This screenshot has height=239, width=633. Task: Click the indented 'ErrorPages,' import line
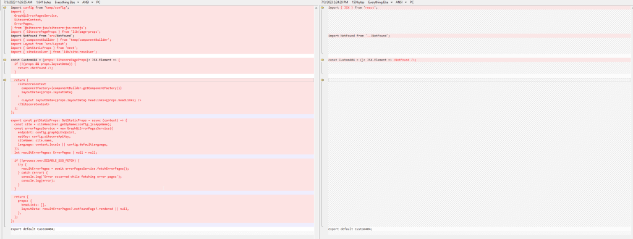point(24,23)
